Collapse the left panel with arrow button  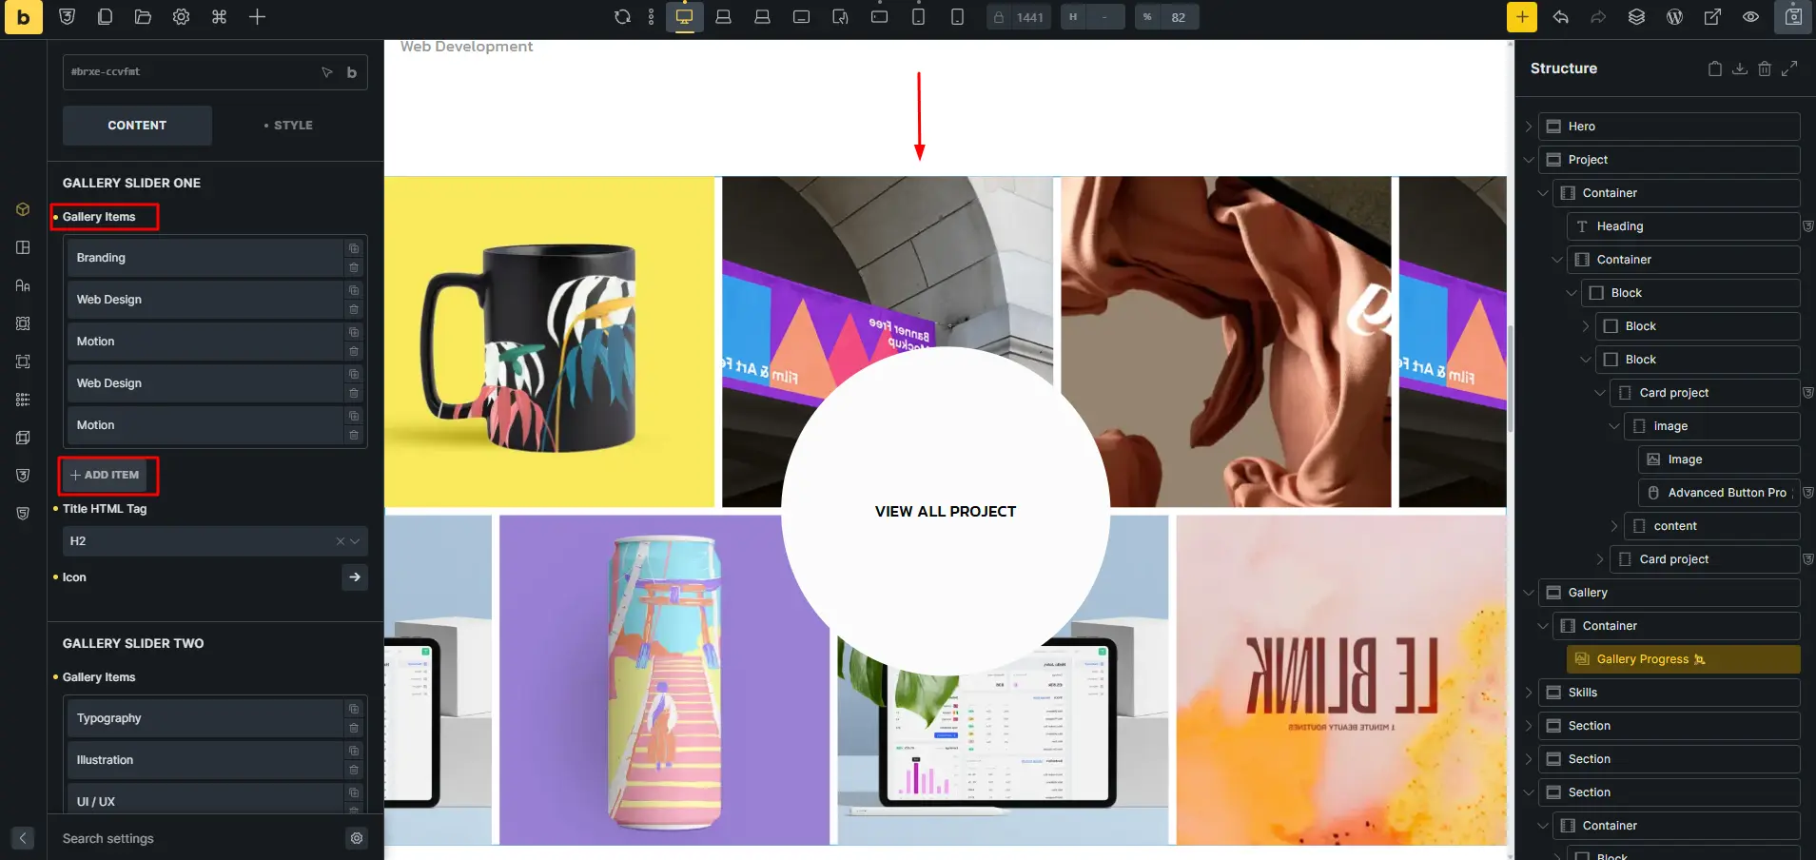(23, 838)
